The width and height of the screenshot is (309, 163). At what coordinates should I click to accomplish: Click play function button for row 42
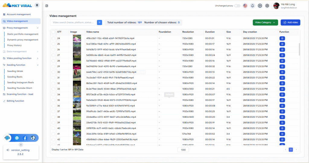(282, 140)
